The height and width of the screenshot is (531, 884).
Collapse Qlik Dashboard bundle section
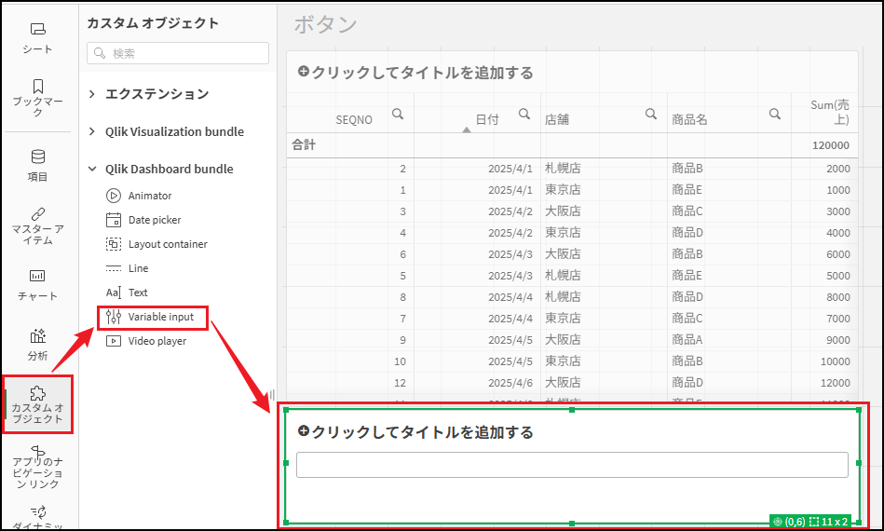92,169
